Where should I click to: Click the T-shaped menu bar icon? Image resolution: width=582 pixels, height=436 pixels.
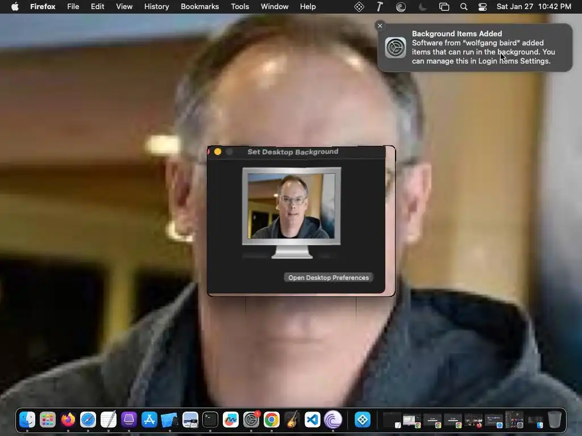379,7
